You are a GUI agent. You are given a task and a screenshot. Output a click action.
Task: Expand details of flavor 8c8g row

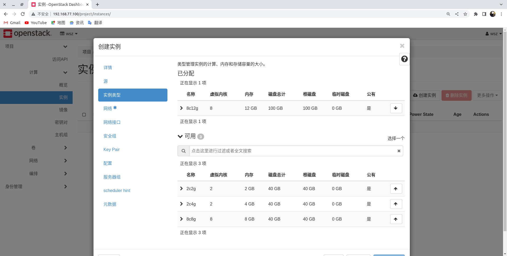tap(181, 219)
